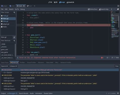Select the Script workspace
This screenshot has height=95, width=120.
click(62, 2)
